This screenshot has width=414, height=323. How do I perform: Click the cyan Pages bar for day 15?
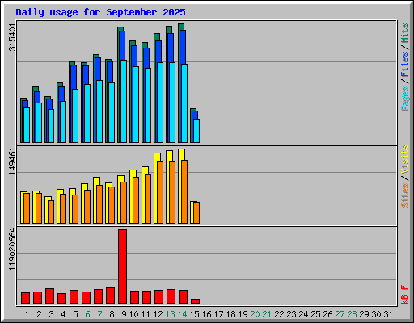click(196, 131)
